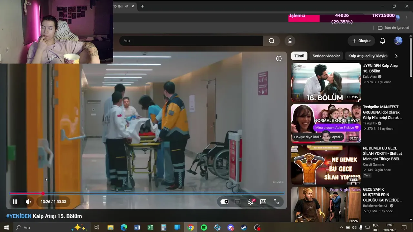Open the video info card icon
Viewport: 413px width, 232px height.
click(279, 59)
